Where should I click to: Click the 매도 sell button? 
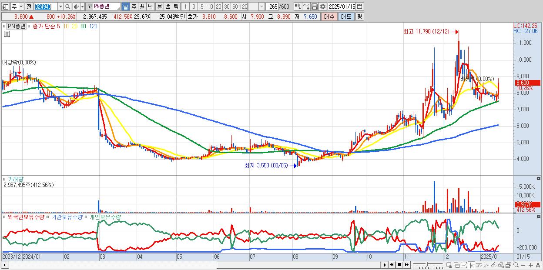coord(346,17)
